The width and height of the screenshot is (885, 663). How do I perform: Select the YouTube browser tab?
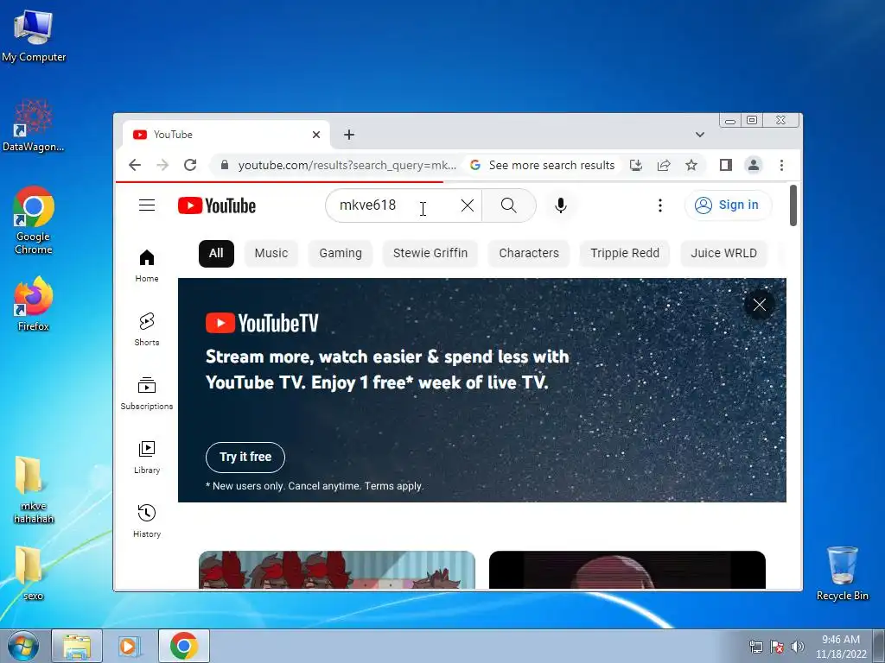(x=226, y=135)
